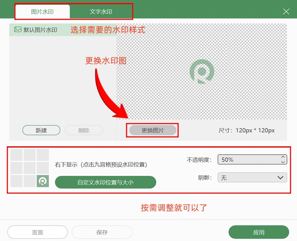Screen dimensions: 297x241
Task: Click the 重置 reset button
Action: 37,232
